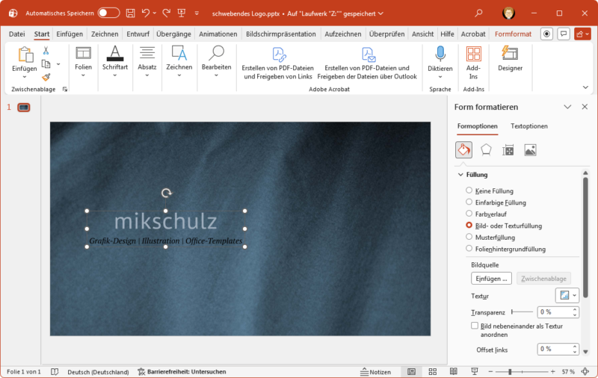This screenshot has width=598, height=378.
Task: Click the Offset links value field
Action: click(555, 349)
